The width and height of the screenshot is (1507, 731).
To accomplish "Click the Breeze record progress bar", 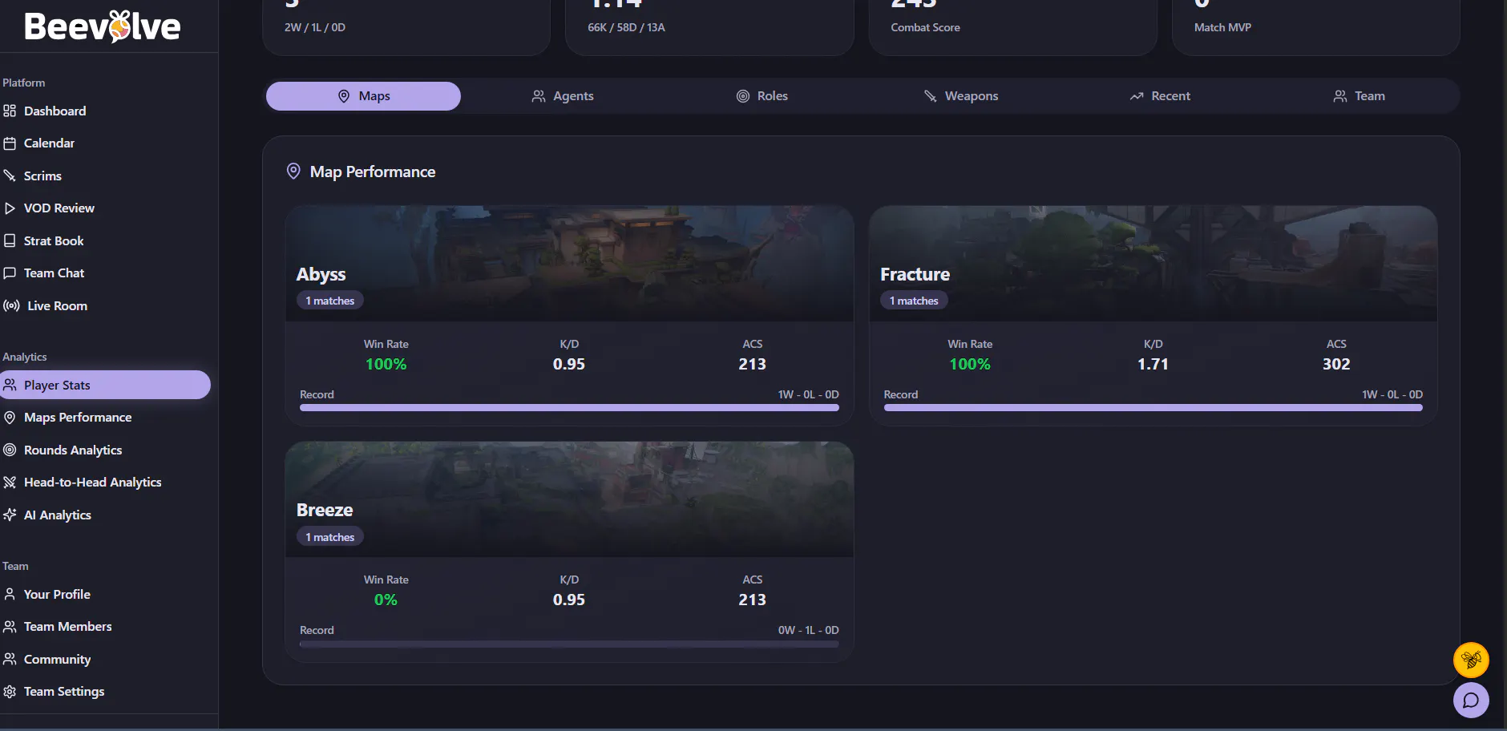I will [x=569, y=644].
